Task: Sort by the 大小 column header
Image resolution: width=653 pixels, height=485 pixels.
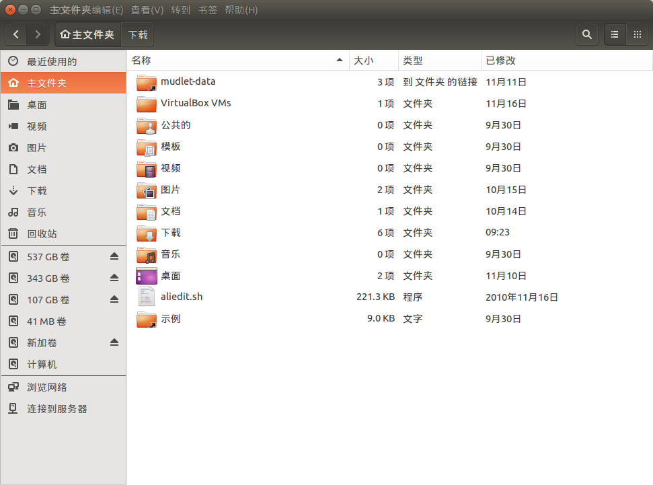Action: pos(373,61)
